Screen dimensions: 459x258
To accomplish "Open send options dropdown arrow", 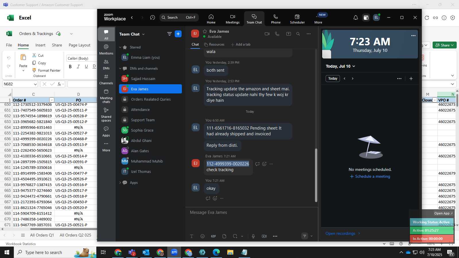I will pos(312,236).
